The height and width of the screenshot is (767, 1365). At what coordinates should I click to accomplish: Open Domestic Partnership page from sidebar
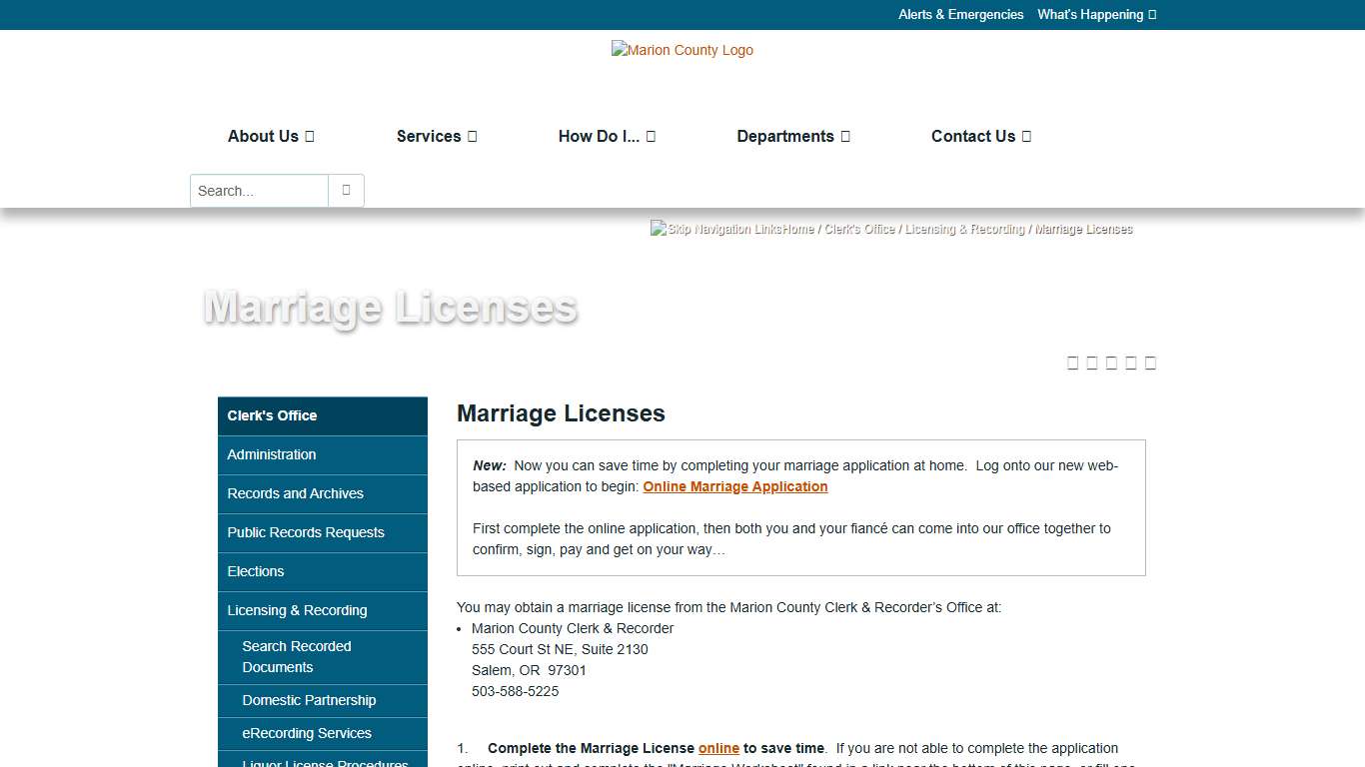(x=309, y=700)
